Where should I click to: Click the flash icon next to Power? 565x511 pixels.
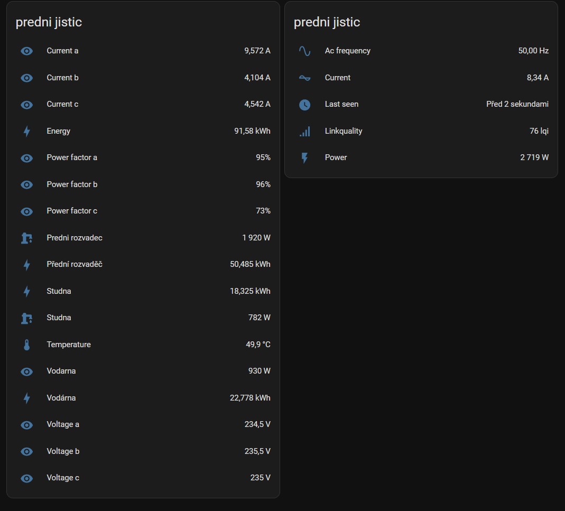tap(304, 158)
